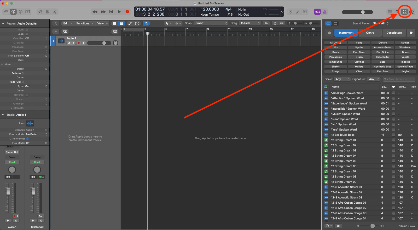Viewport: 418px width, 230px height.
Task: Show Global Tracks button
Action: (115, 31)
